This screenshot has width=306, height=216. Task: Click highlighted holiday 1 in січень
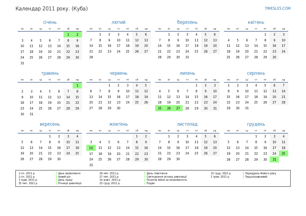(x=68, y=34)
